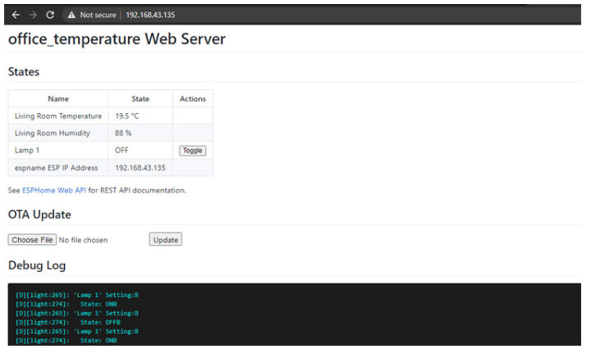Click the browser forward arrow
The image size is (591, 349).
[33, 15]
